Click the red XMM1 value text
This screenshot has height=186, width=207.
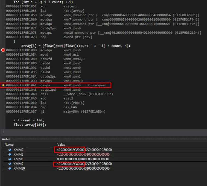tap(83, 154)
